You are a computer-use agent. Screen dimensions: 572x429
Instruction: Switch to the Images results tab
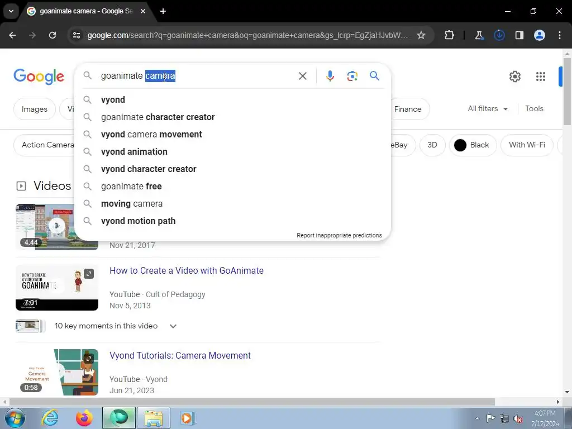pos(34,109)
